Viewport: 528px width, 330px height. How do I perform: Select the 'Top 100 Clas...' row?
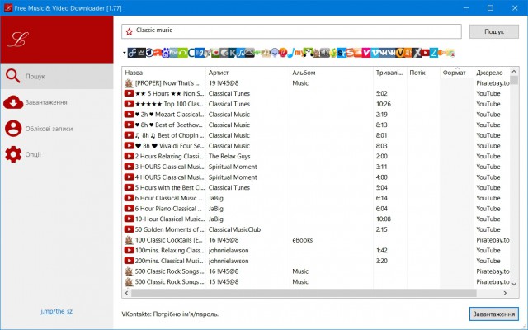316,104
